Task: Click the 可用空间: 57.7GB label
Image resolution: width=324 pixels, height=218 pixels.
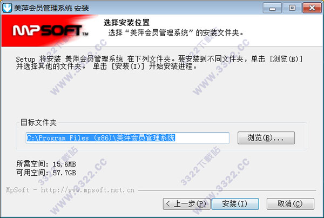Action: [x=46, y=173]
